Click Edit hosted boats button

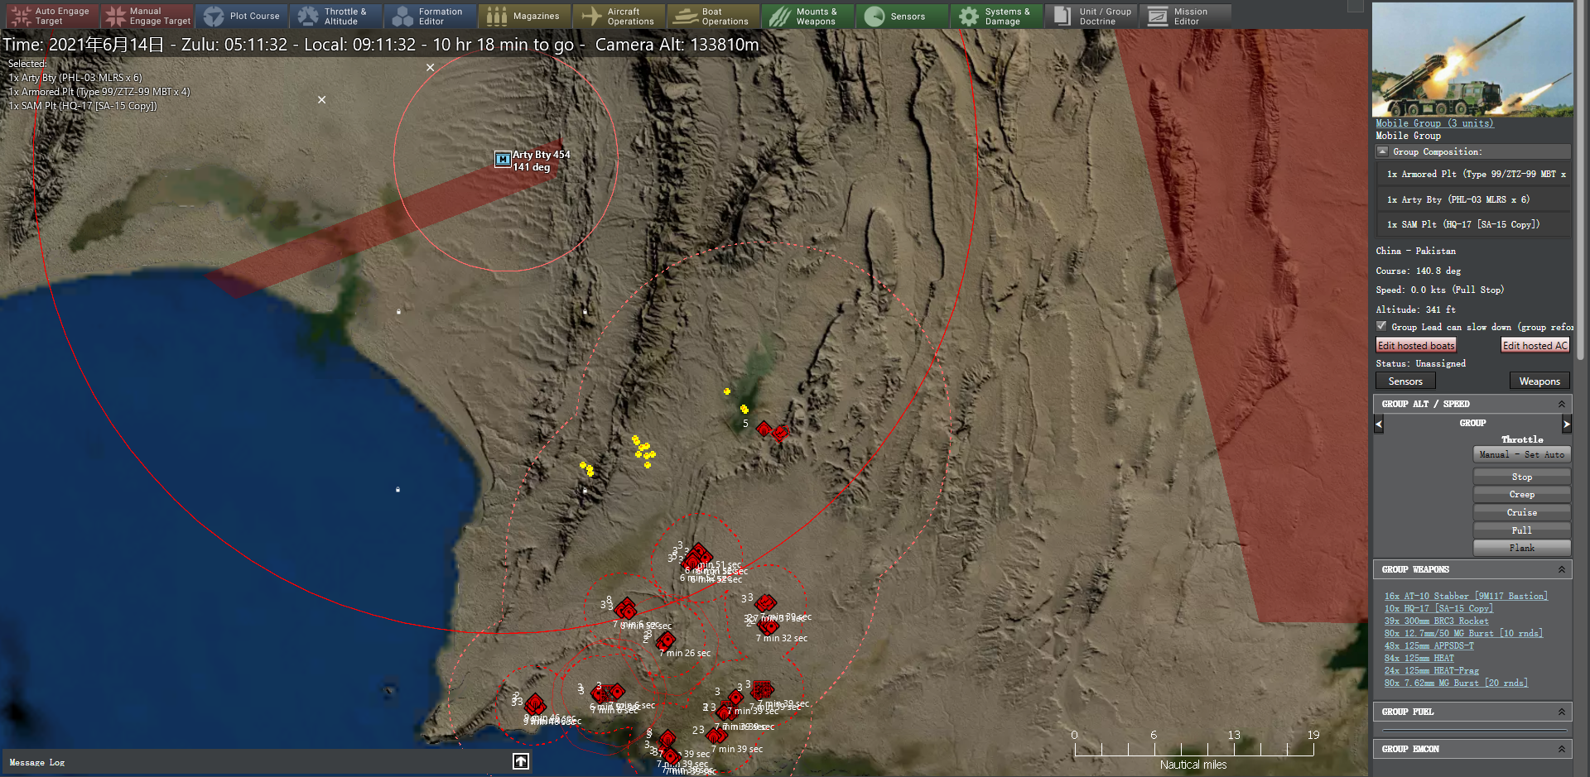[1416, 345]
